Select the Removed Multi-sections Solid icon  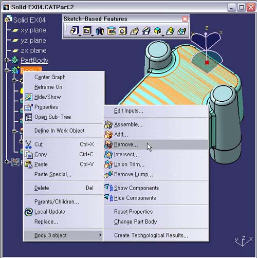182,31
